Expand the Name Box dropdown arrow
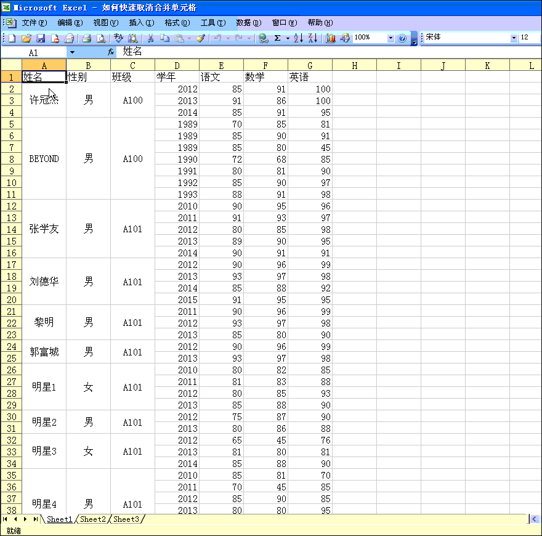This screenshot has height=536, width=542. (x=72, y=53)
